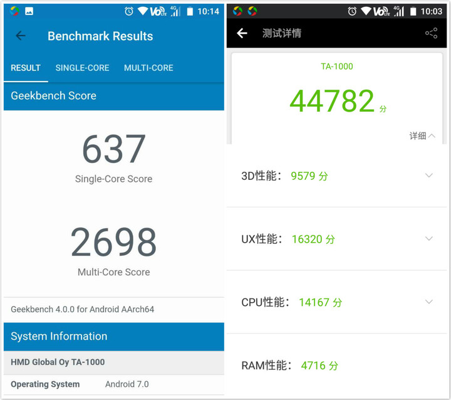The width and height of the screenshot is (451, 400).
Task: Tap the RAM性能 4716 分 row
Action: [336, 366]
